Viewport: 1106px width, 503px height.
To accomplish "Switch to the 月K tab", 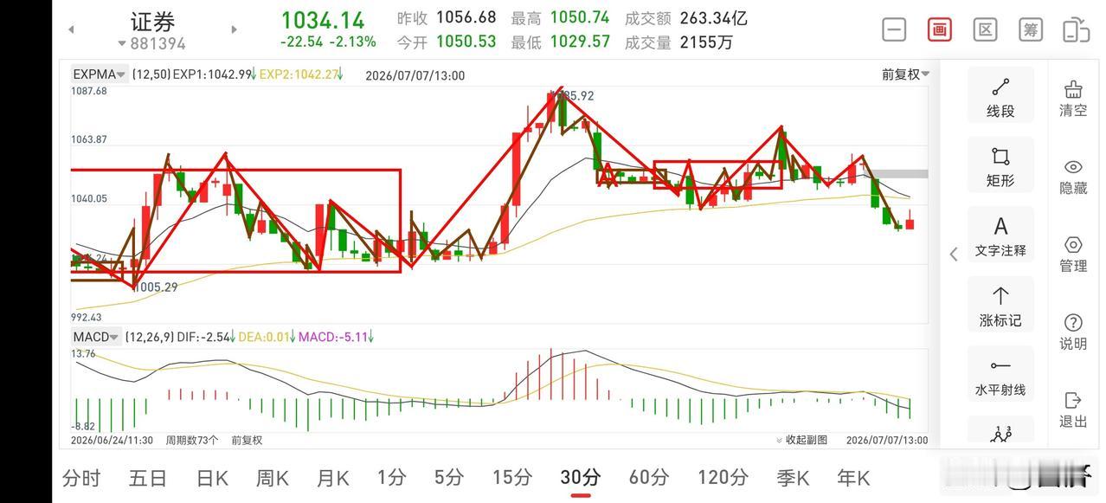I will [332, 477].
